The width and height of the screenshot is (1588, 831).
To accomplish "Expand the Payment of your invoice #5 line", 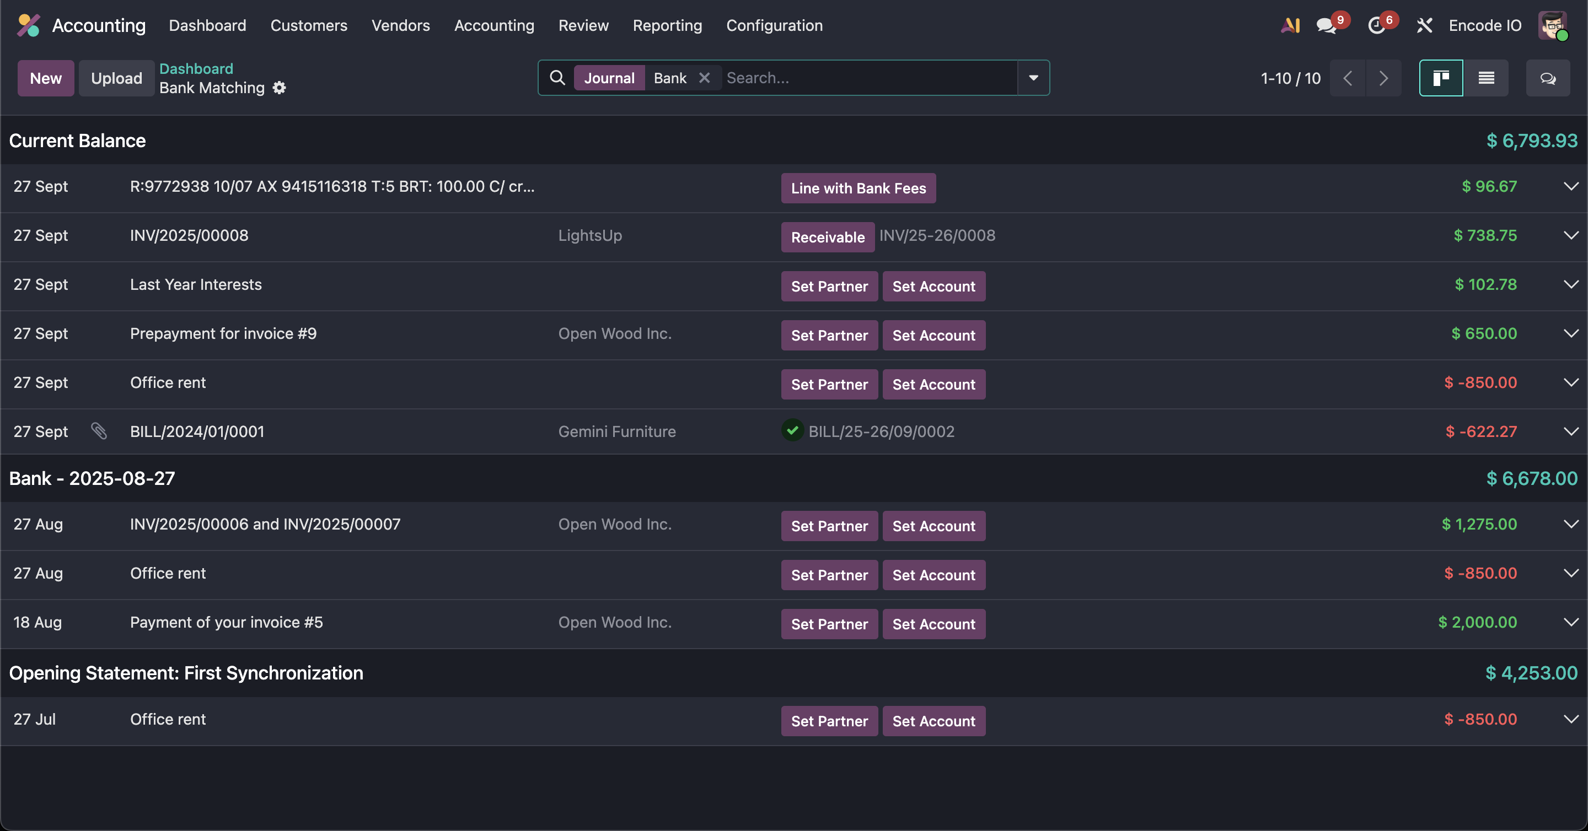I will [x=1571, y=622].
